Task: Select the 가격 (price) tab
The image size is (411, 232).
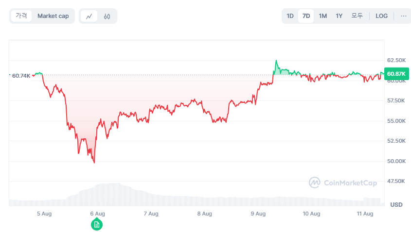Action: (x=21, y=16)
